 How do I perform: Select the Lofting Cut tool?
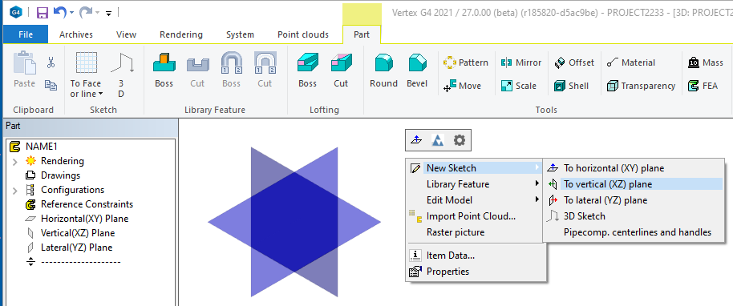point(341,70)
